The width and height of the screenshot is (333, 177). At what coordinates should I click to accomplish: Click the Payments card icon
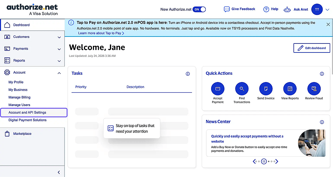[x=7, y=49]
